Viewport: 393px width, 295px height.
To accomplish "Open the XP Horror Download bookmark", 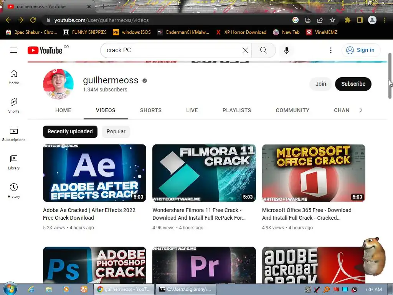I will coord(241,32).
